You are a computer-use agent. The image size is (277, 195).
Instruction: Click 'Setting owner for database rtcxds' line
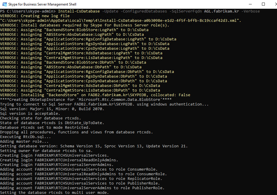[x=46, y=151]
